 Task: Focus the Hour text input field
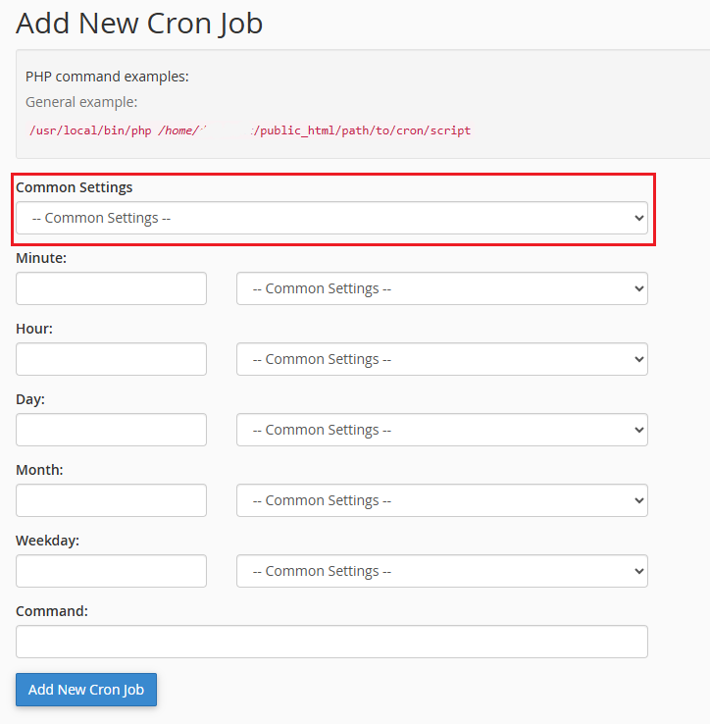111,359
